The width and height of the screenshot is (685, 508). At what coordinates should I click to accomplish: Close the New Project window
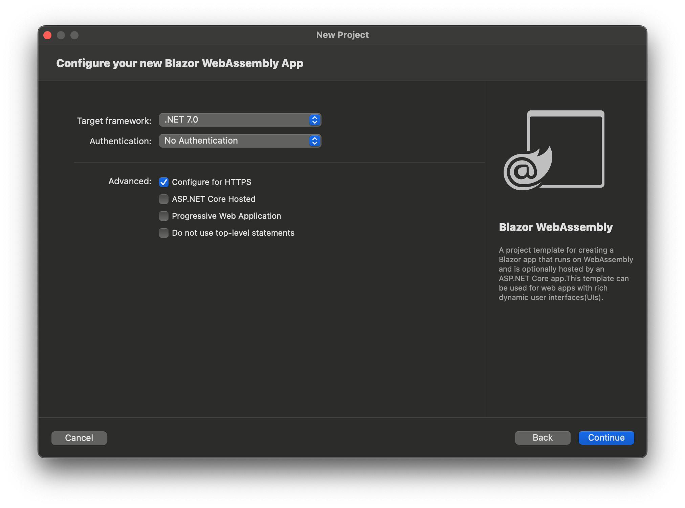coord(48,35)
